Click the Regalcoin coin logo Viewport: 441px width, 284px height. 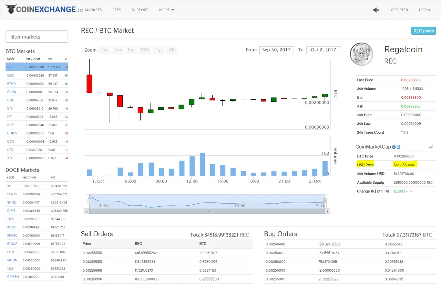(361, 54)
